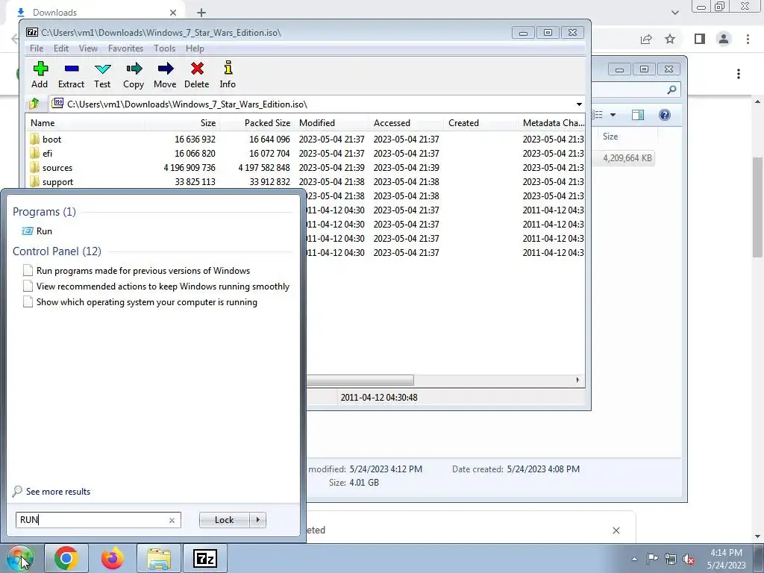Bookmark page with Chrome star icon
This screenshot has width=764, height=573.
pyautogui.click(x=670, y=39)
